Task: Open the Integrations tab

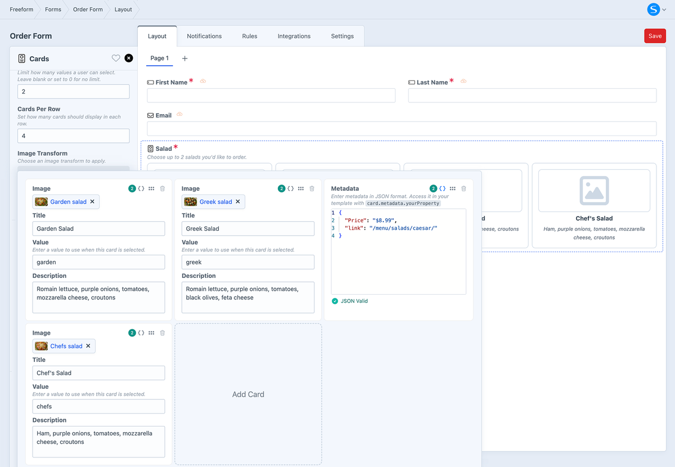Action: click(294, 36)
